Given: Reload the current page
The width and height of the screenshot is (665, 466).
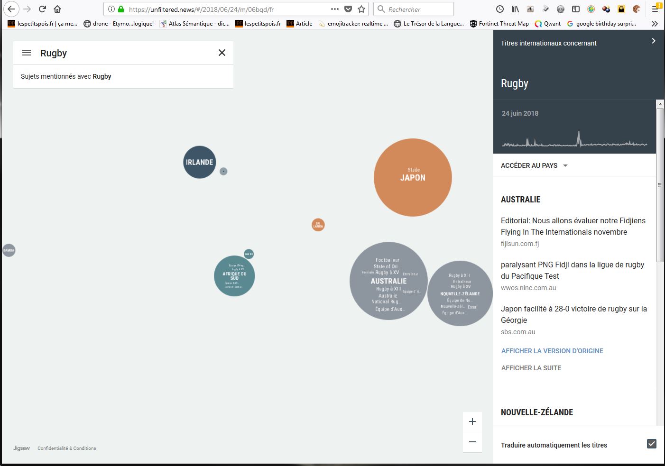Looking at the screenshot, I should click(42, 9).
